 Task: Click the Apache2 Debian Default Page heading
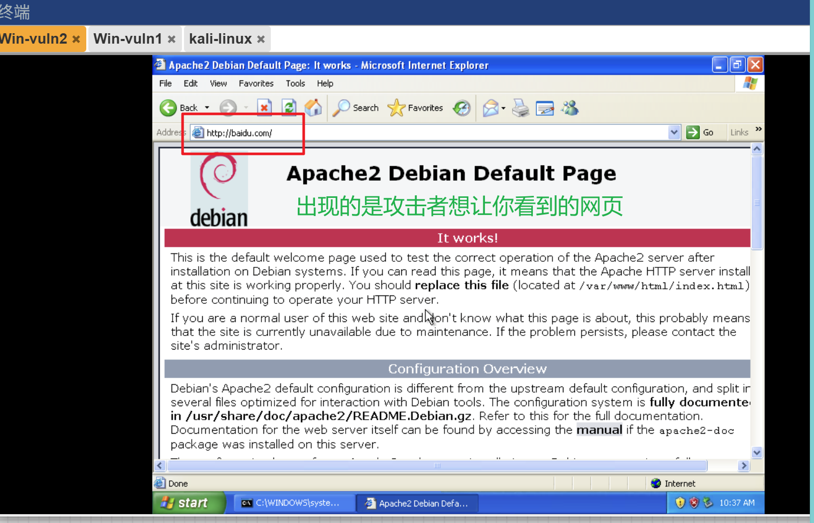pyautogui.click(x=451, y=173)
